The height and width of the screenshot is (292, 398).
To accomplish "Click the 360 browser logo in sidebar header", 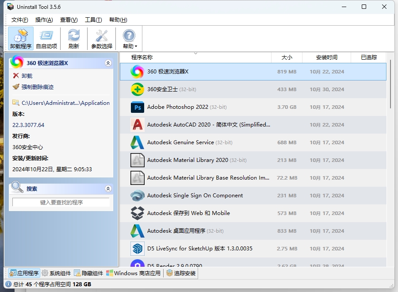I will pyautogui.click(x=17, y=61).
